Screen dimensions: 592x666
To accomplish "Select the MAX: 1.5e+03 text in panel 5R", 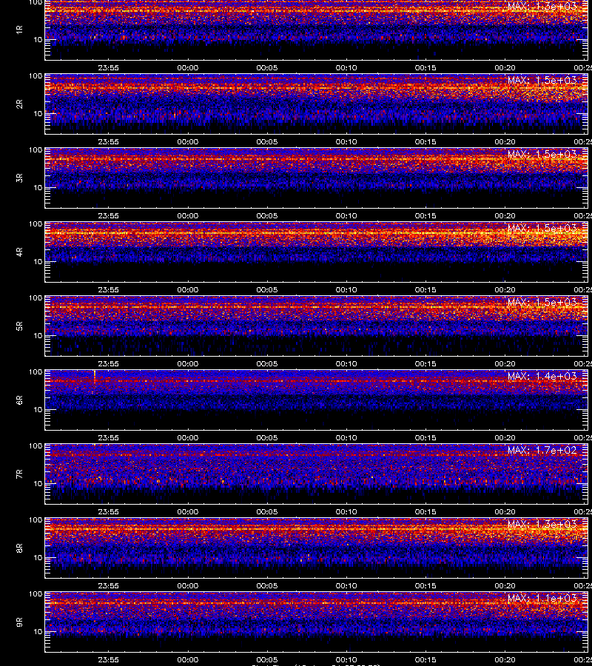I will 542,302.
